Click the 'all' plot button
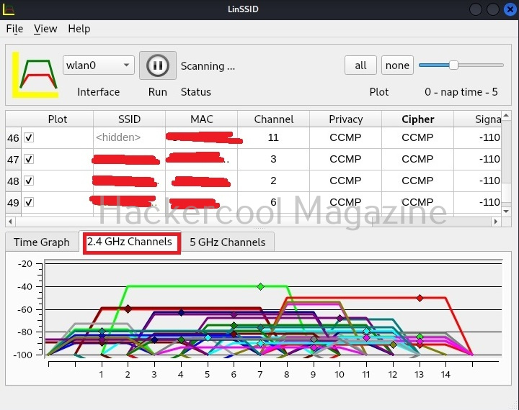This screenshot has width=519, height=410. [x=360, y=65]
